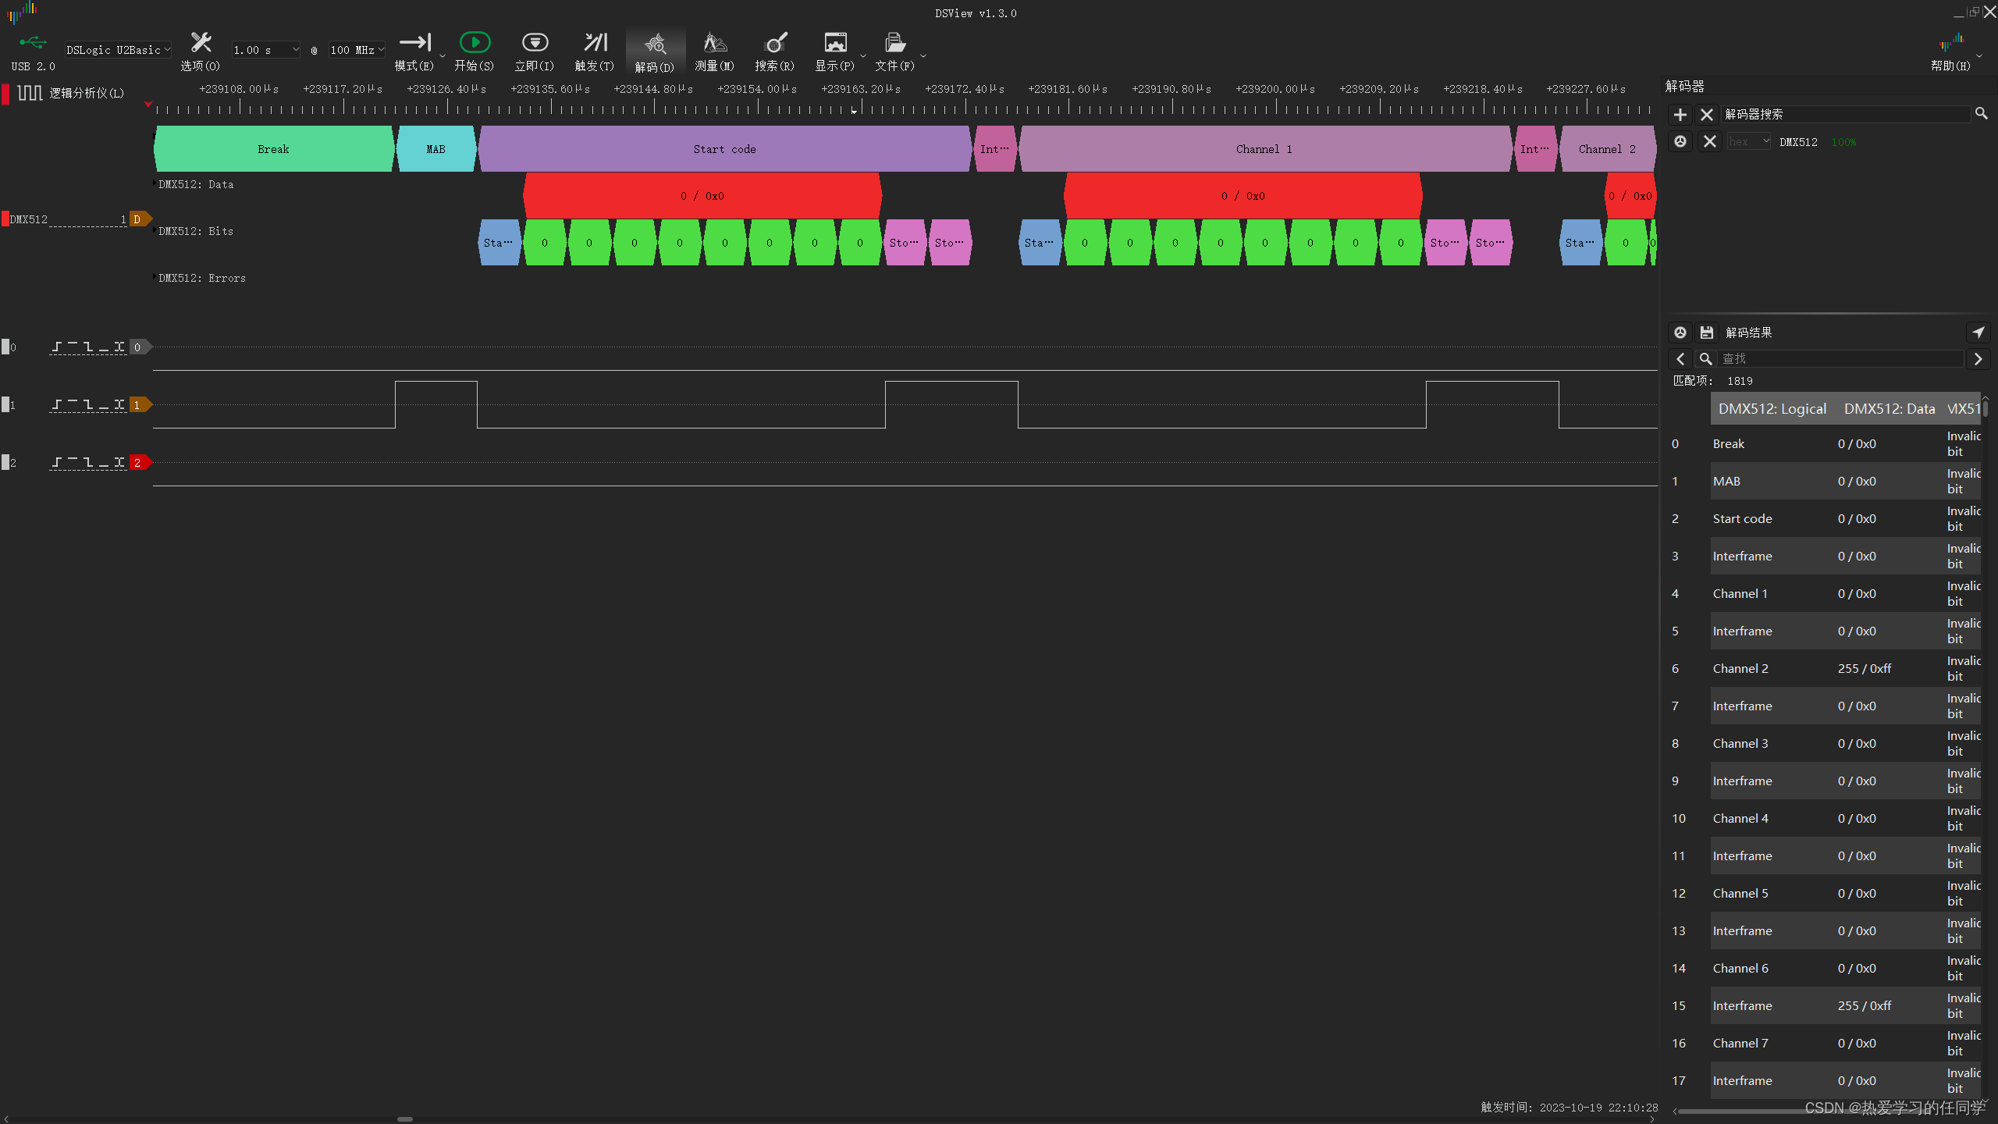The height and width of the screenshot is (1124, 1998).
Task: Select the DMX512: Data column header
Action: tap(1890, 409)
